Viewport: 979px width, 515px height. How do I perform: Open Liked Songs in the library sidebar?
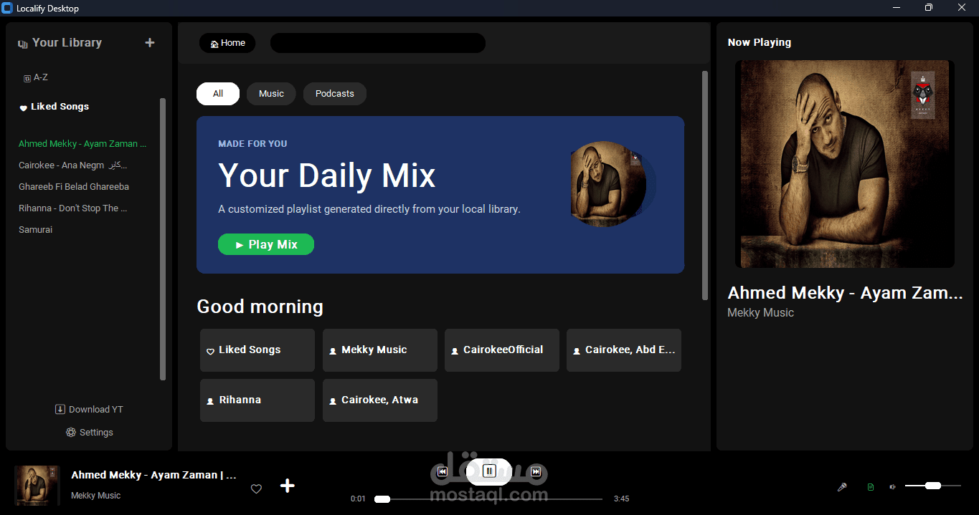[x=55, y=107]
